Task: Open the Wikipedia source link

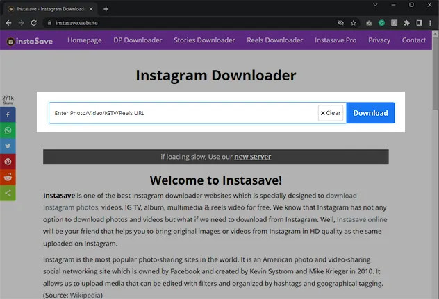Action: click(x=85, y=295)
